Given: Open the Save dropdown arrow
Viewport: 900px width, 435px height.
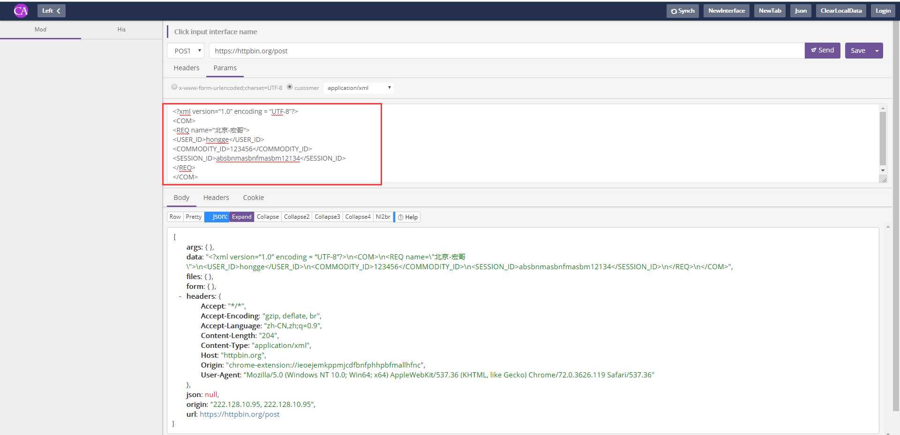Looking at the screenshot, I should click(x=877, y=51).
